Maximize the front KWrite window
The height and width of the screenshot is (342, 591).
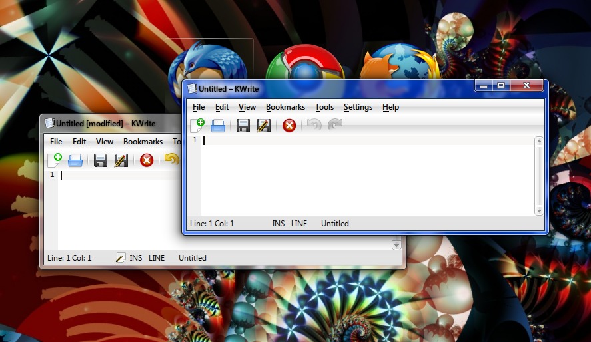[x=501, y=86]
